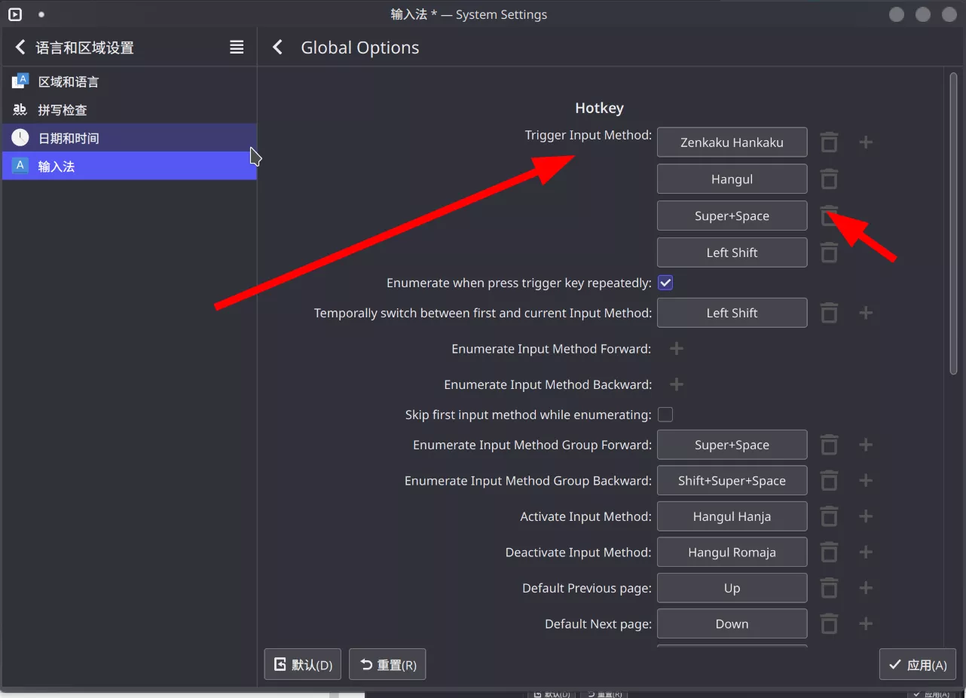
Task: Go back from Global Options page
Action: [278, 47]
